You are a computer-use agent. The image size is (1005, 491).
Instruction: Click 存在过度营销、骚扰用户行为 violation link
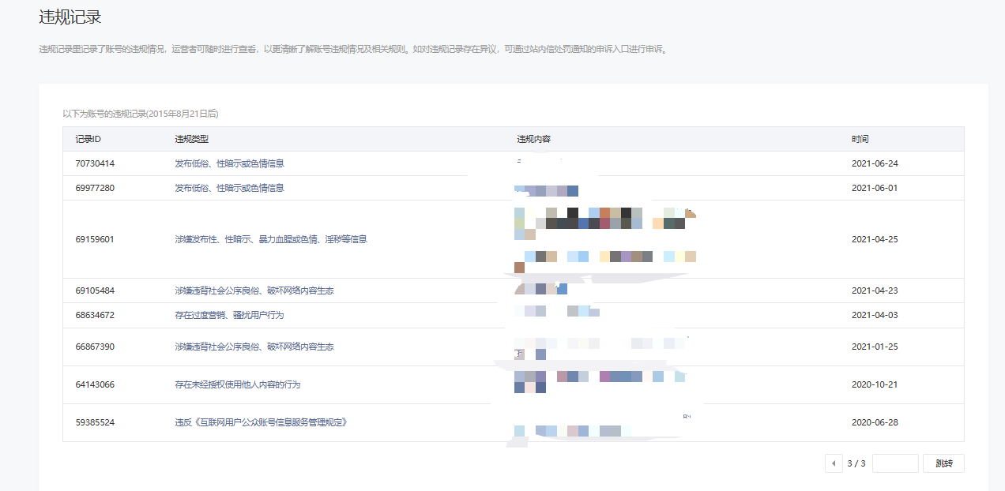pos(229,315)
